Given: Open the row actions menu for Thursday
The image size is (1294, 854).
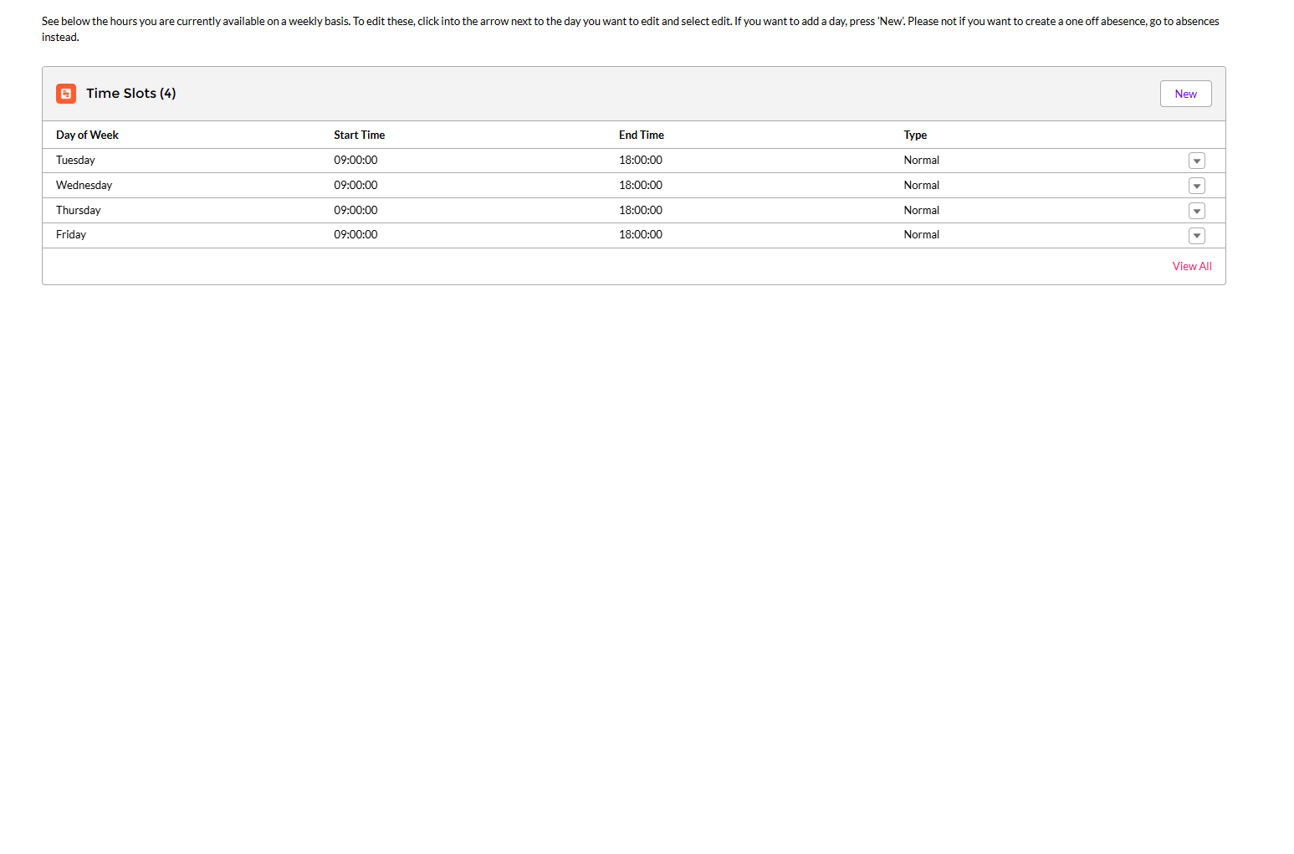Looking at the screenshot, I should [1196, 210].
